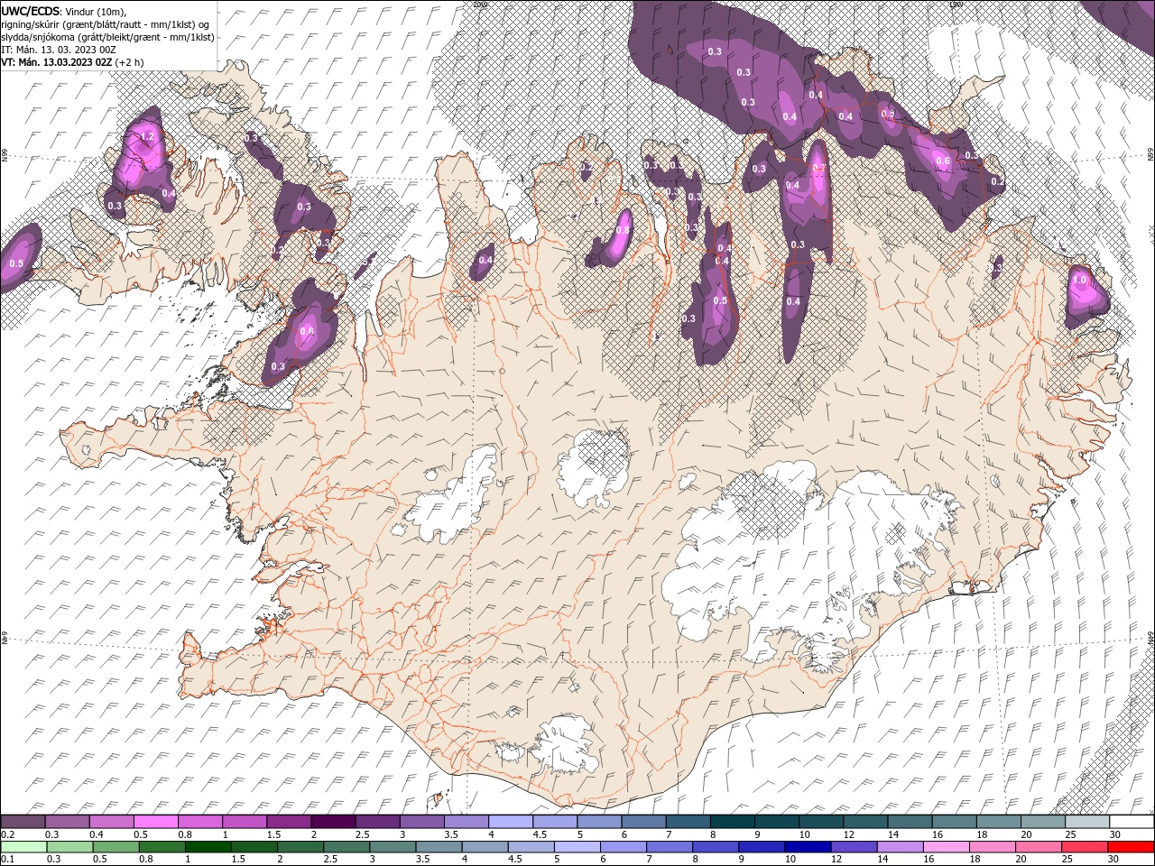Click the bold UWC/ECDS title text

(x=30, y=11)
